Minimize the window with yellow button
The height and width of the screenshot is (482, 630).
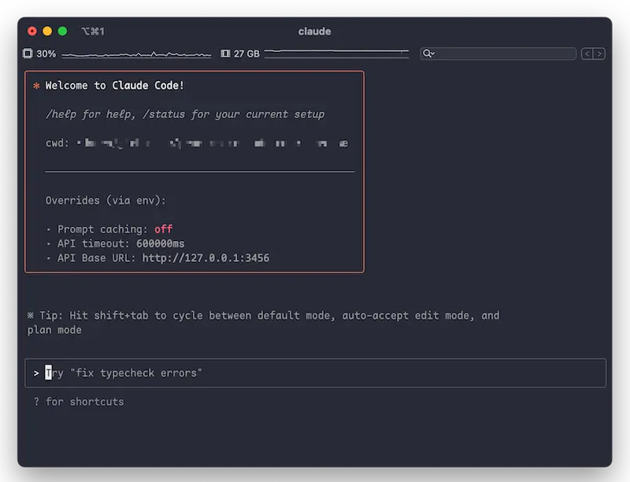pyautogui.click(x=47, y=32)
